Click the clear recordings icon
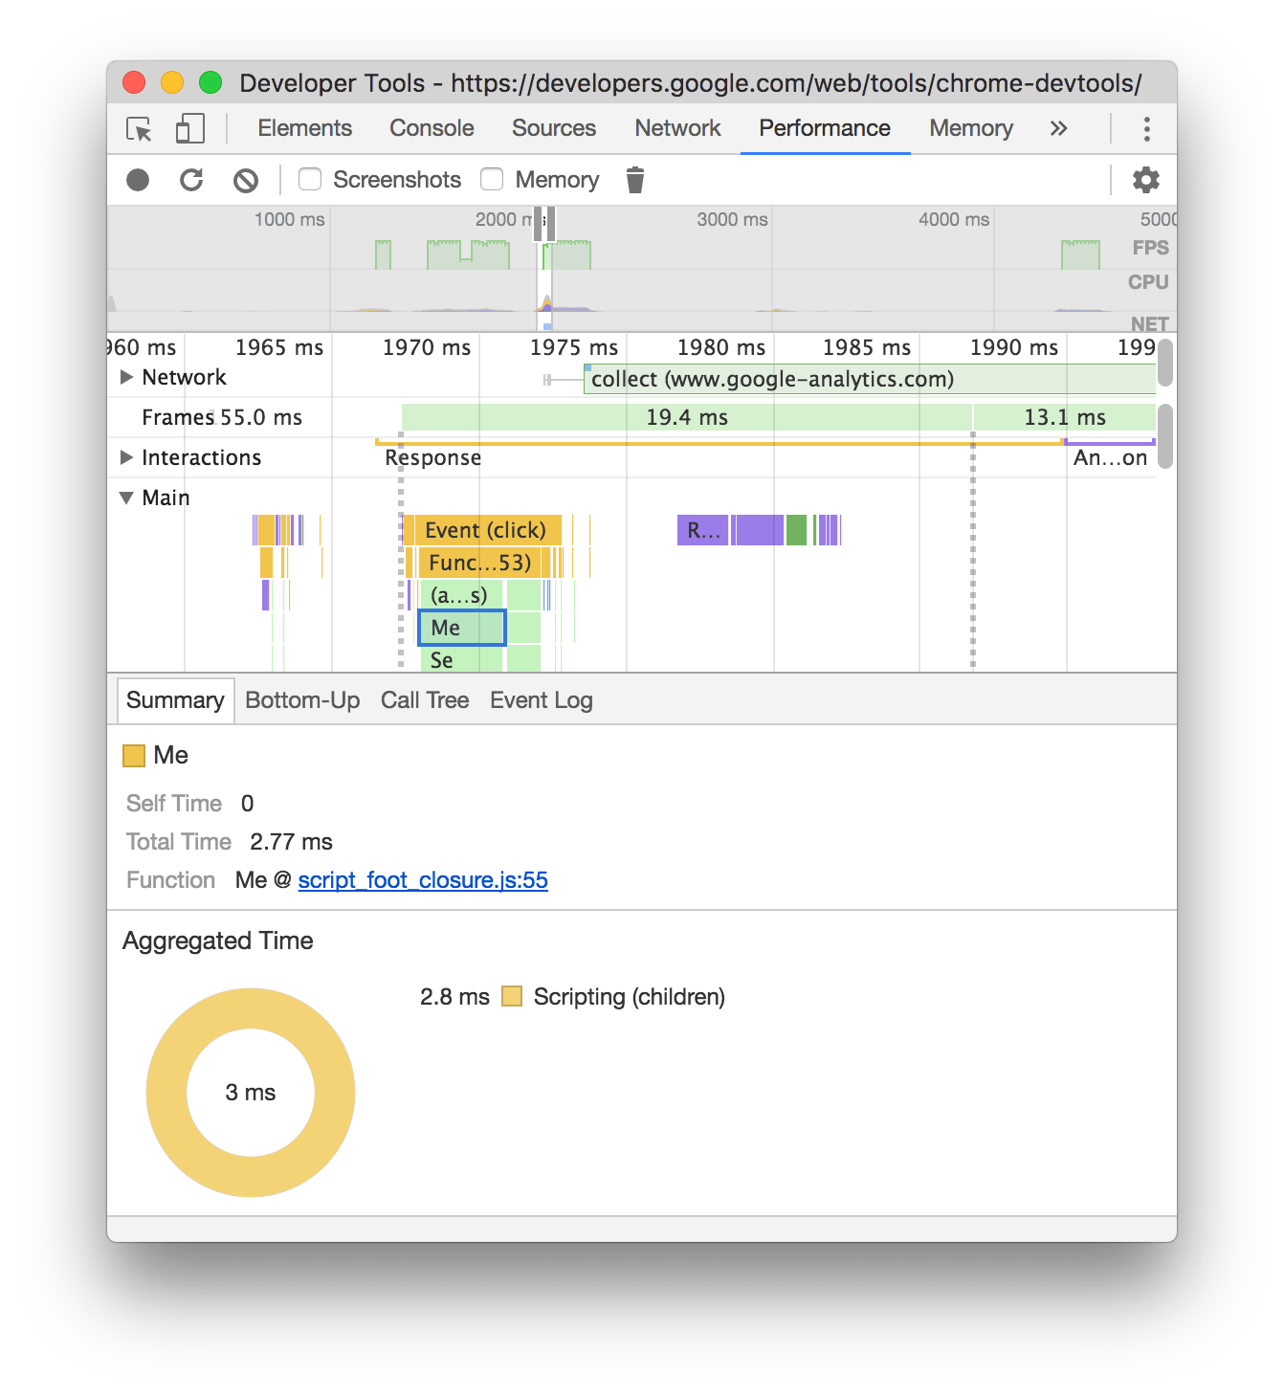 246,179
